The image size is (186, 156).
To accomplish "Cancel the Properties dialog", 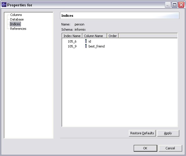I will click(x=170, y=148).
